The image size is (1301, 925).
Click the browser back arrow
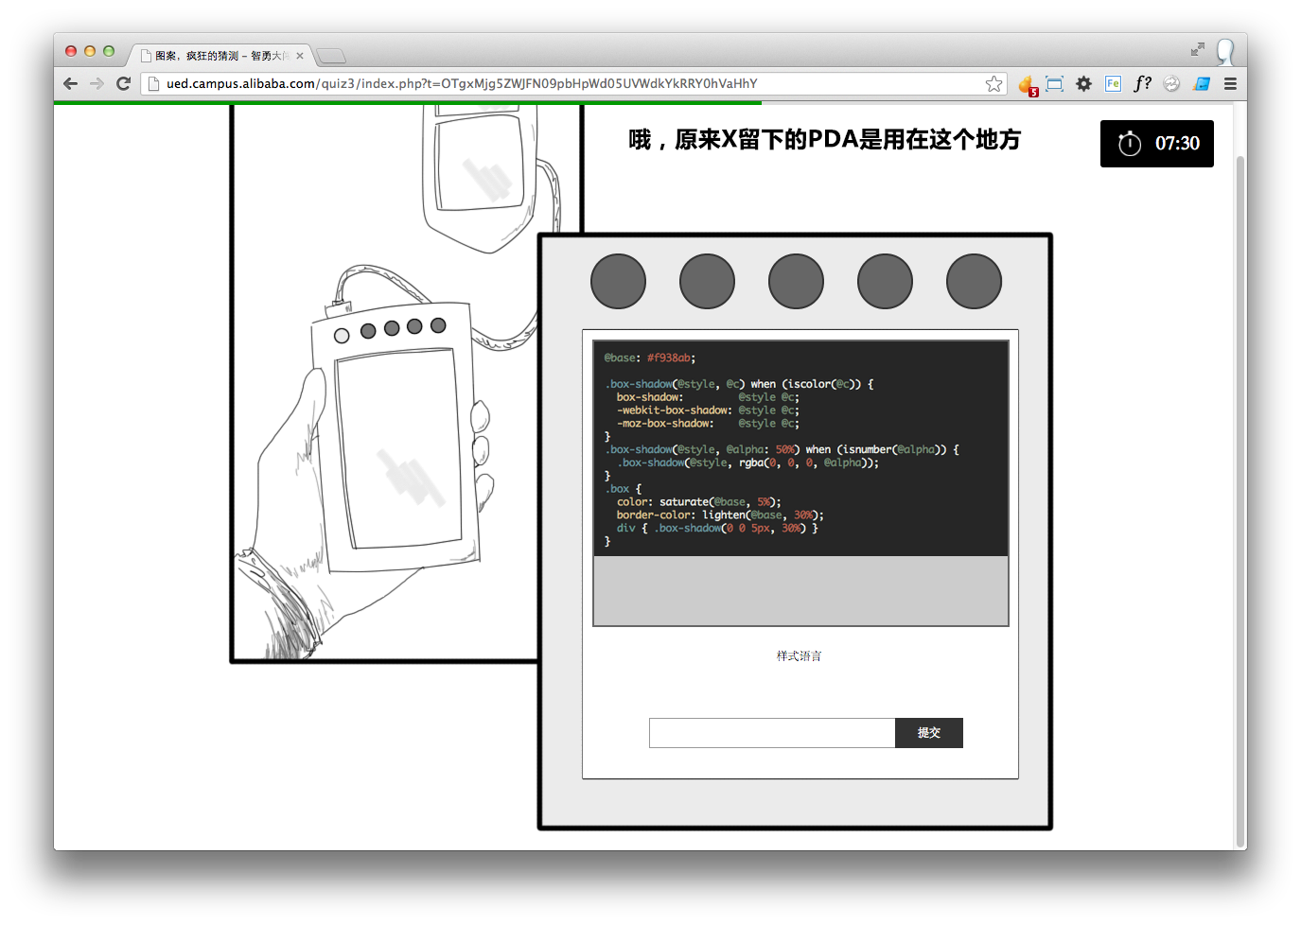[70, 83]
